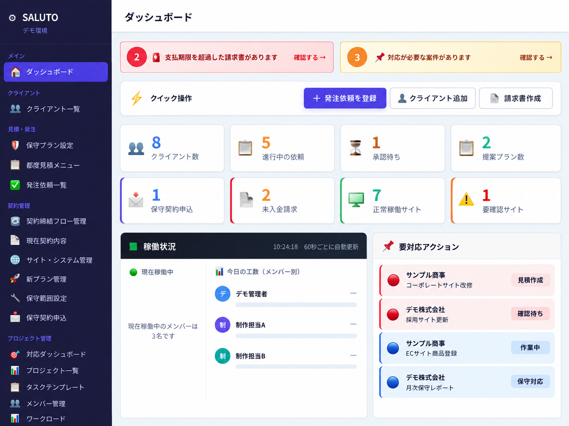The width and height of the screenshot is (569, 426).
Task: Click the 作業中 badge for ECサイト商品登録
Action: pos(530,348)
